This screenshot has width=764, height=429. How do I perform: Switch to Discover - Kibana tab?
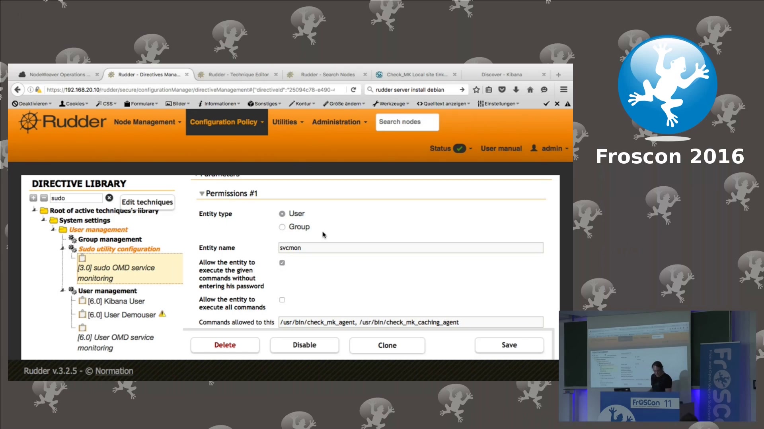tap(501, 75)
